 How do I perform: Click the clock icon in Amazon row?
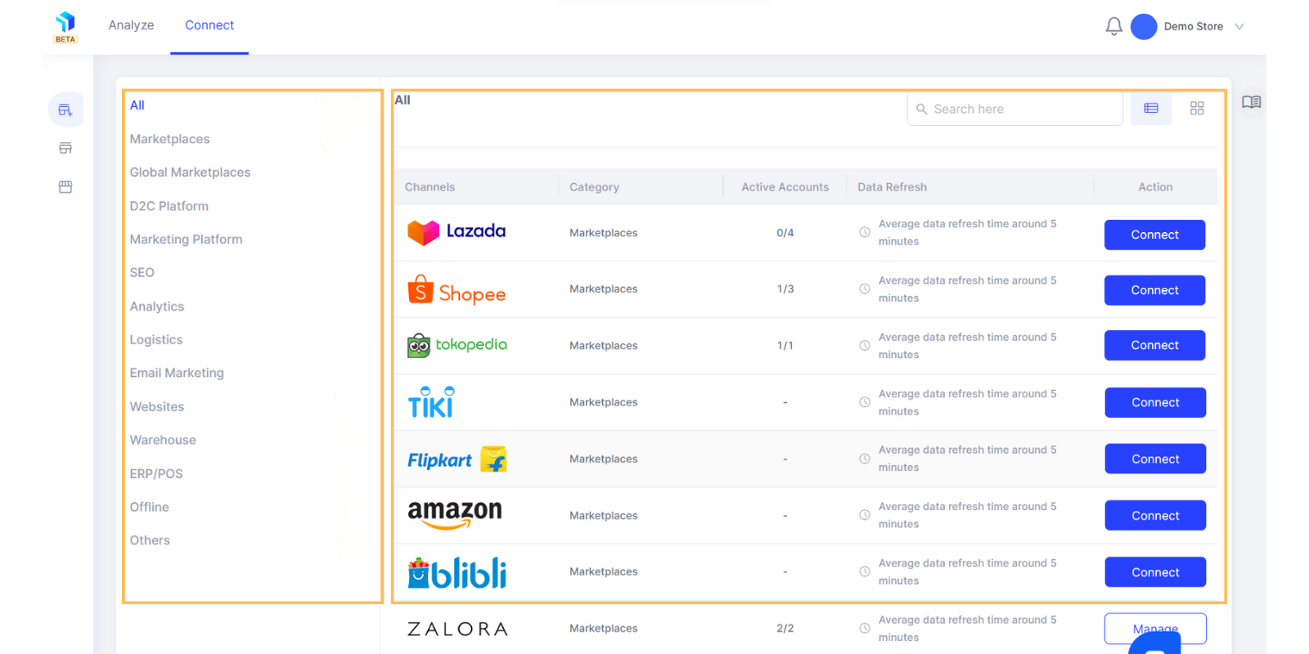point(864,515)
